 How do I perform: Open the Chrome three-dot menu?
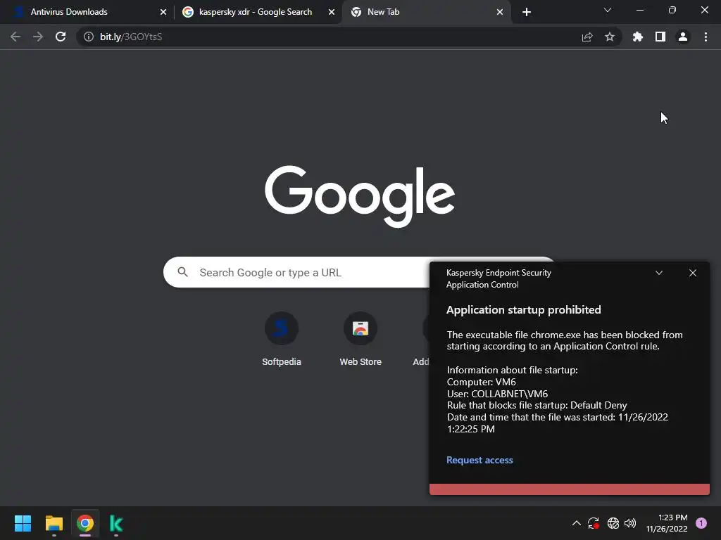706,37
